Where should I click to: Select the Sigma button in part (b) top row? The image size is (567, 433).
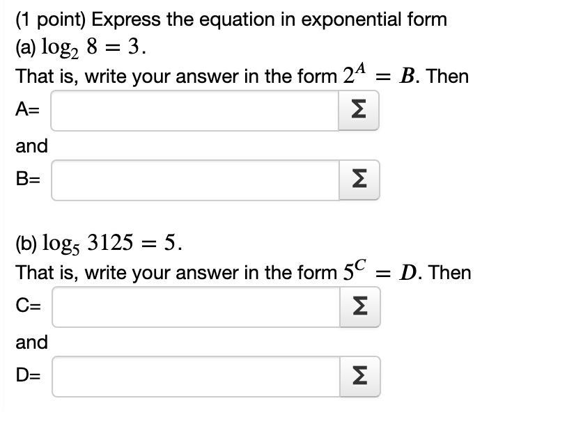(x=358, y=307)
